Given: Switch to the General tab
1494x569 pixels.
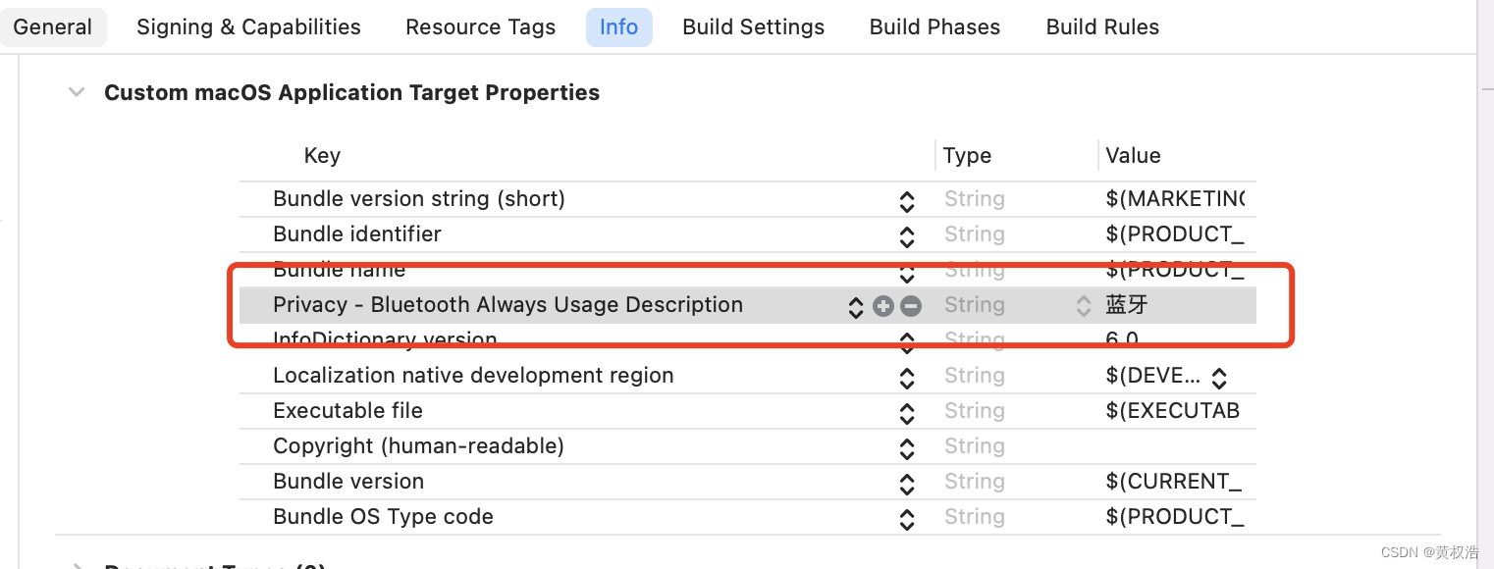Looking at the screenshot, I should coord(53,26).
